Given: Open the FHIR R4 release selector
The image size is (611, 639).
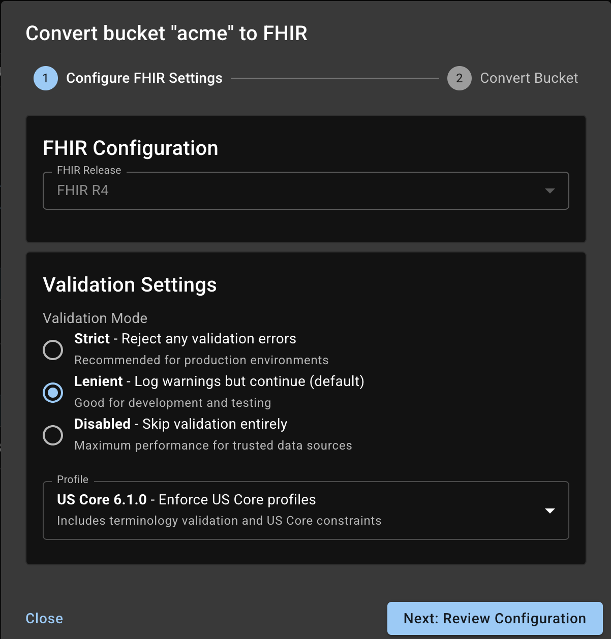Looking at the screenshot, I should (305, 191).
